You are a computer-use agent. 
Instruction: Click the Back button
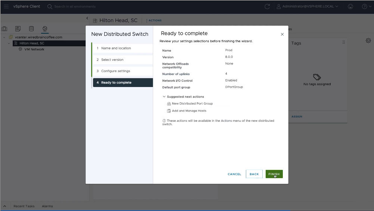pyautogui.click(x=254, y=174)
